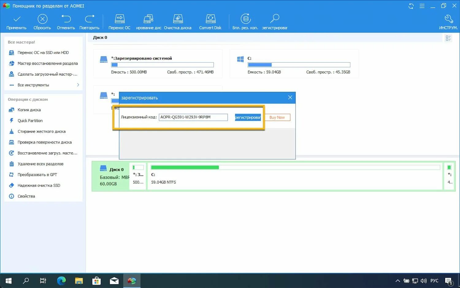Open the ИНСТРУМ. tools wrench icon
Screen dimensions: 460x288
449,22
